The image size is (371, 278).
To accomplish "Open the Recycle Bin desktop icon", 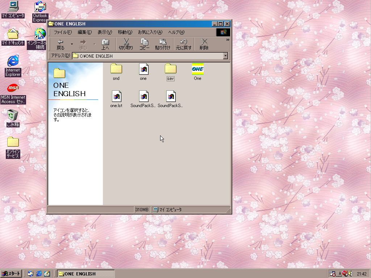I will point(13,116).
